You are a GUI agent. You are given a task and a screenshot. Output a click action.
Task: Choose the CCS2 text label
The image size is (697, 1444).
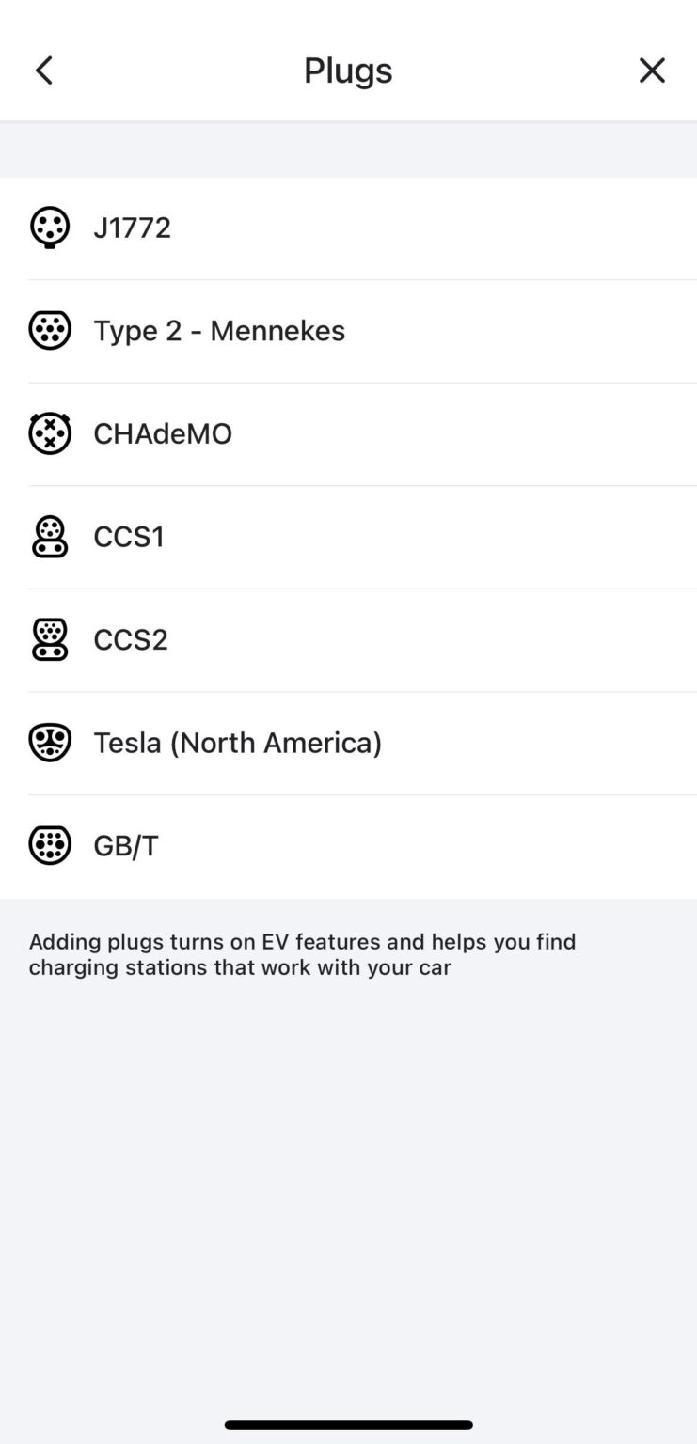pyautogui.click(x=131, y=639)
